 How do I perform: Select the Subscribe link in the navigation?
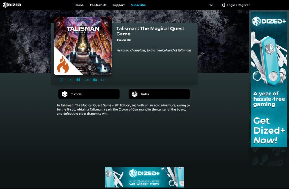[x=138, y=5]
